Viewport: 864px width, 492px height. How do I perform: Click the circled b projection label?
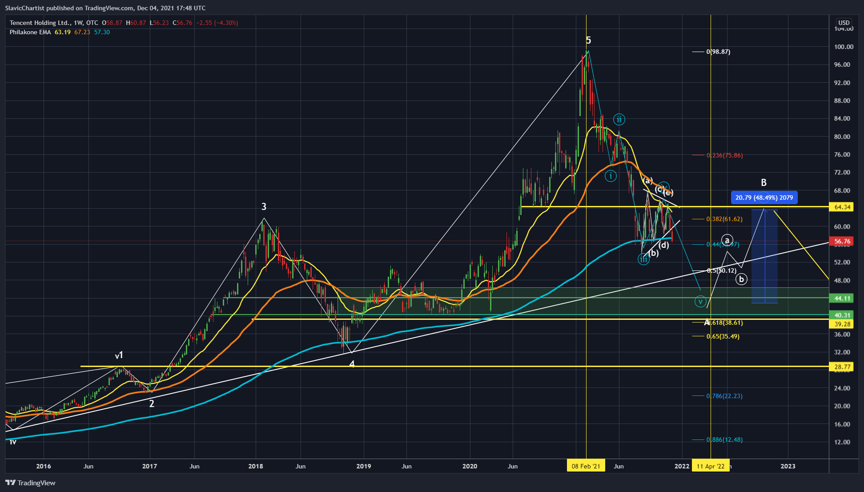point(741,279)
